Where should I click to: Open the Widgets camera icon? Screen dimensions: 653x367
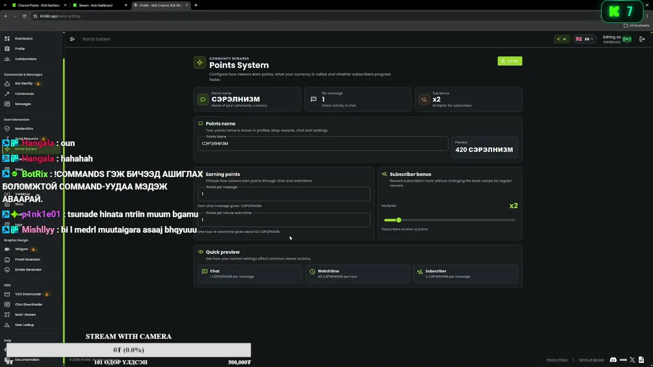point(7,249)
